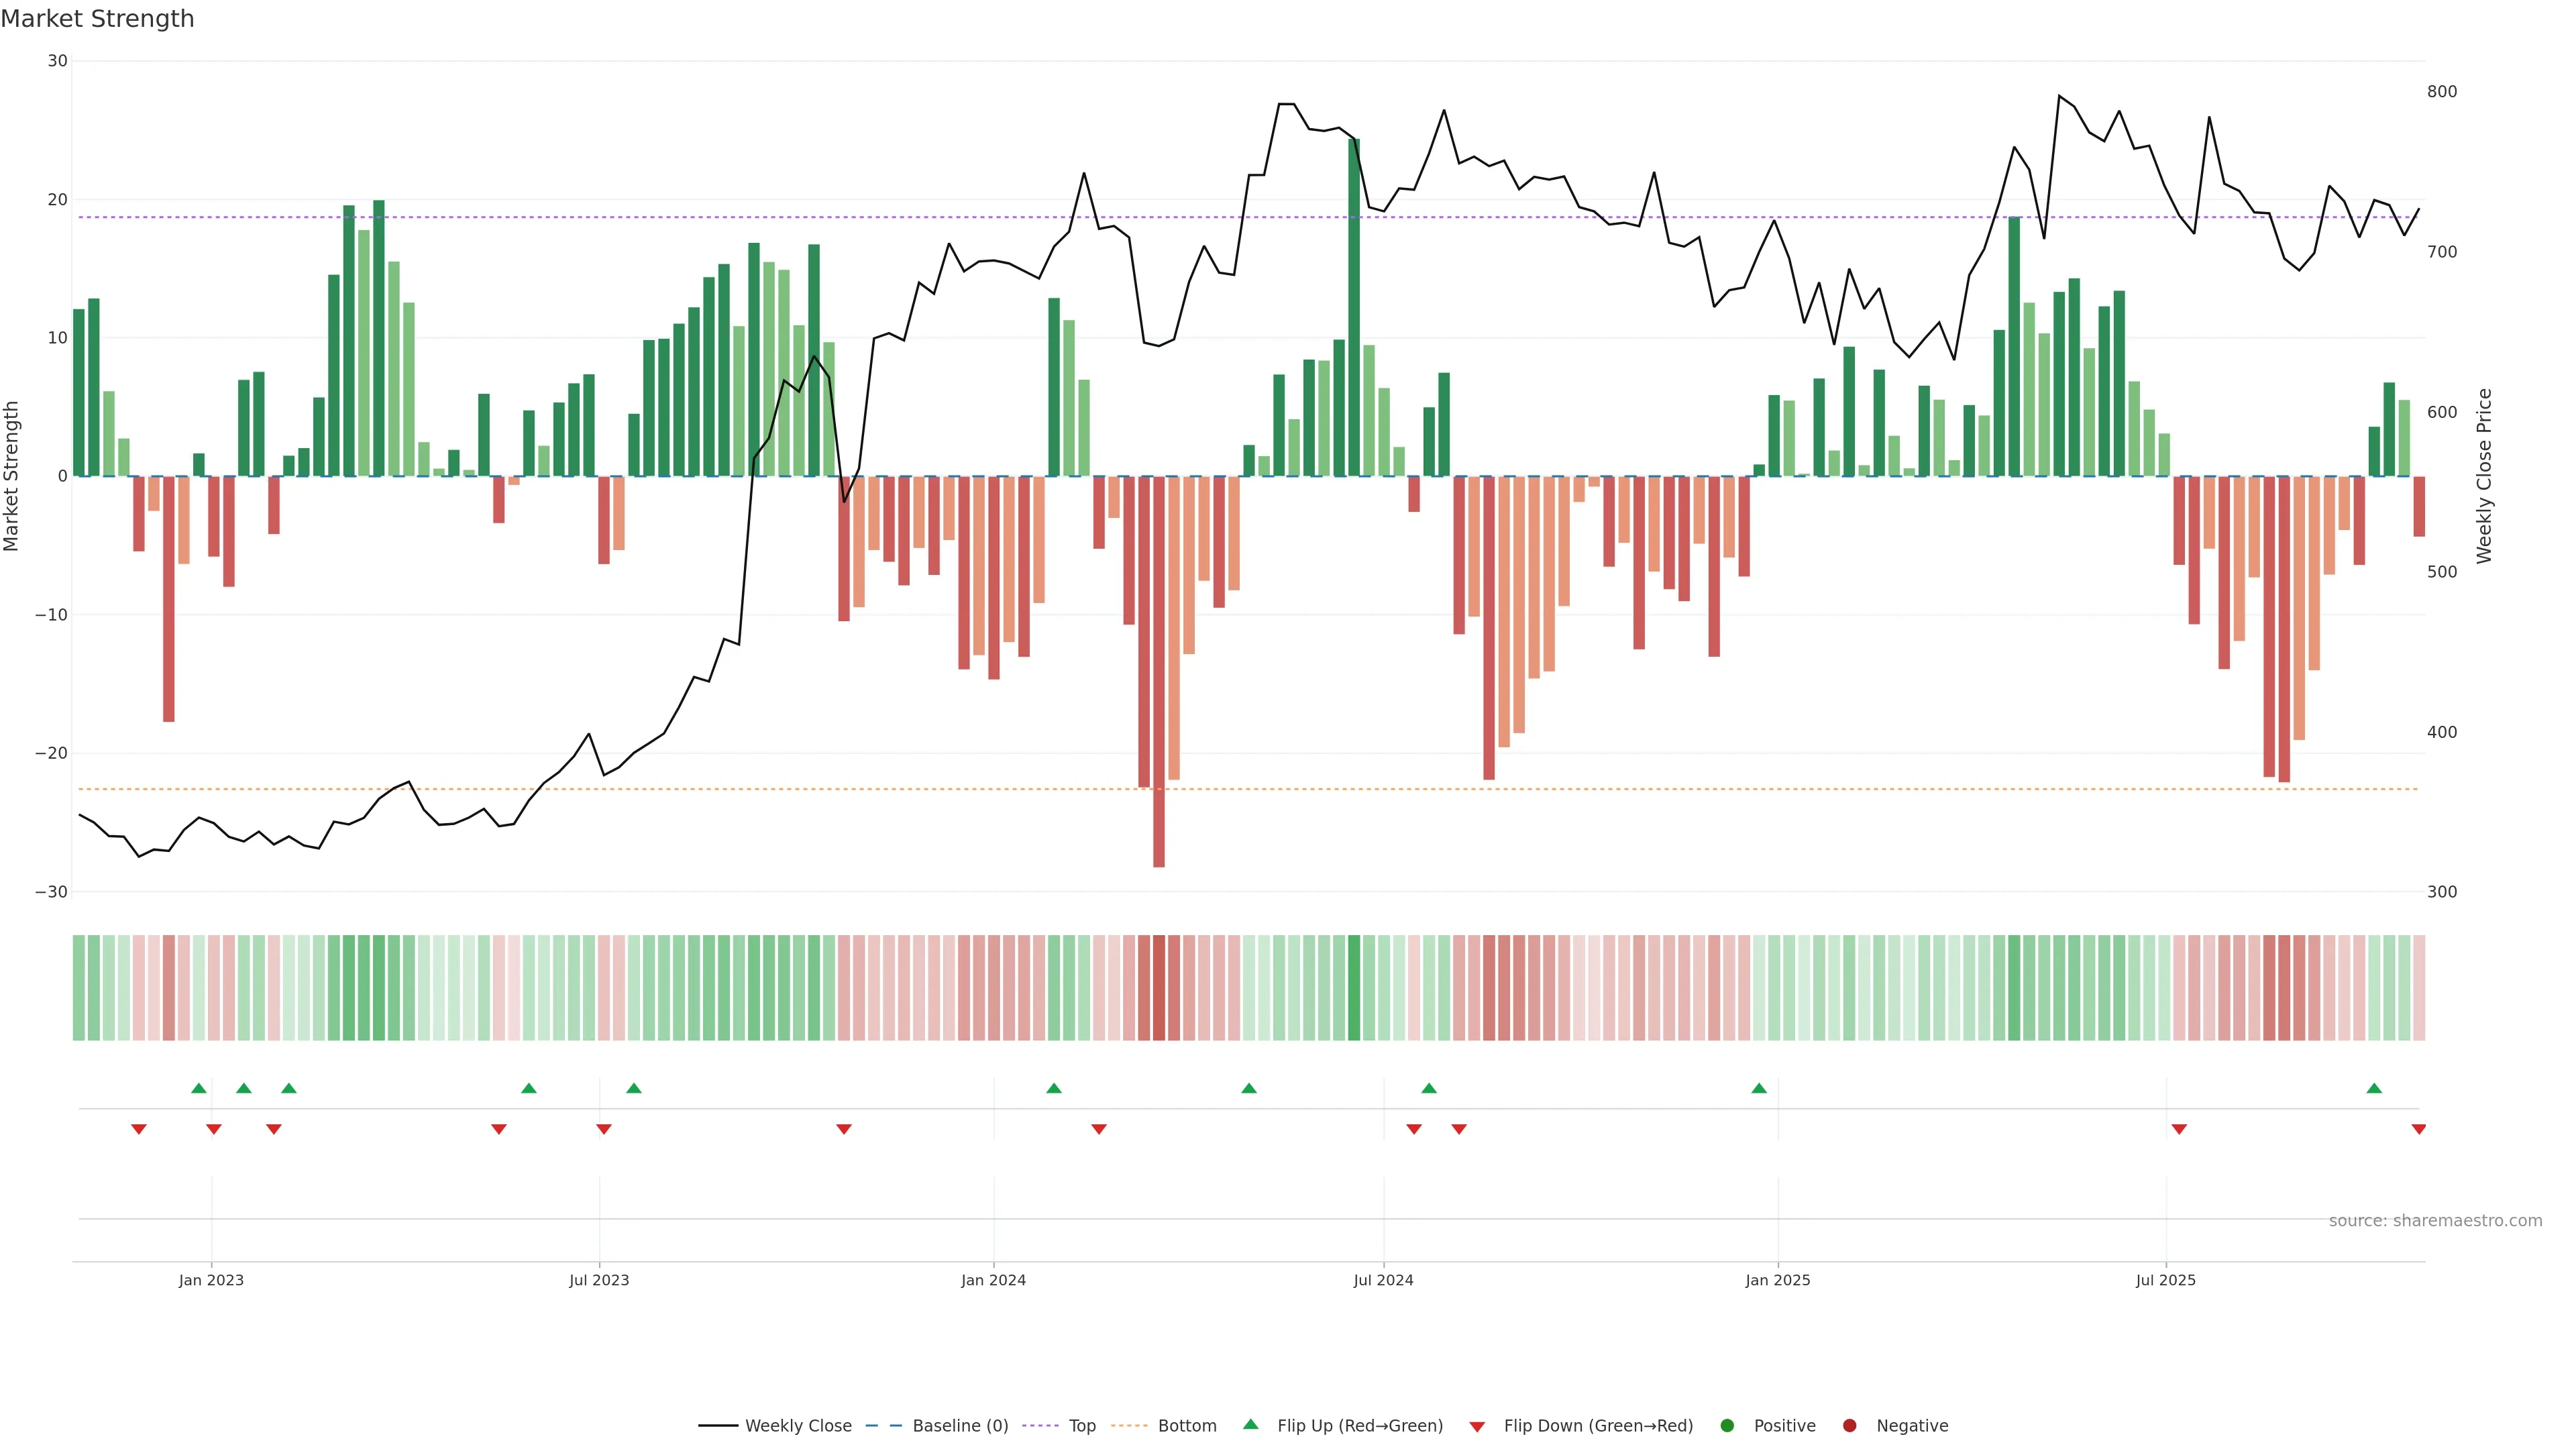Click the rightmost red flip-down marker
This screenshot has height=1449, width=2576.
point(2418,1129)
